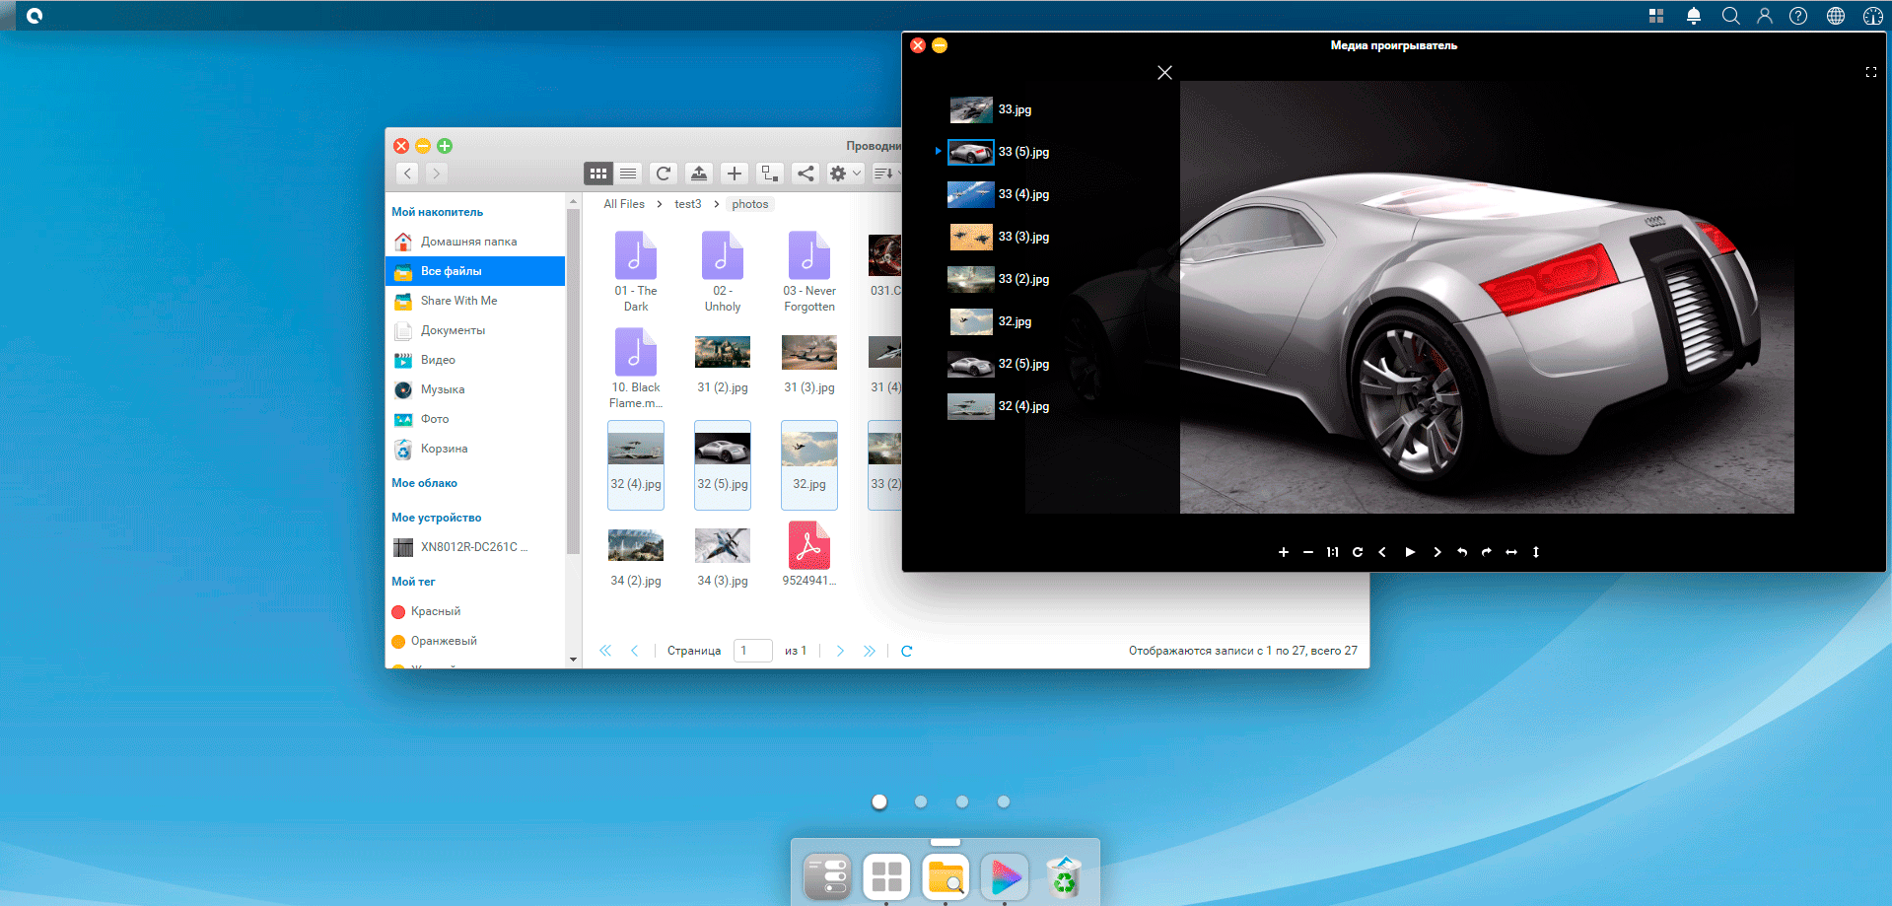Open the sort order dropdown

(x=886, y=174)
